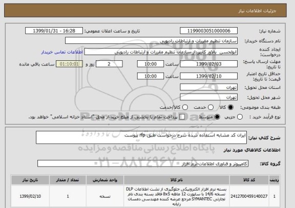Click the گروه کالا field

(x=143, y=164)
